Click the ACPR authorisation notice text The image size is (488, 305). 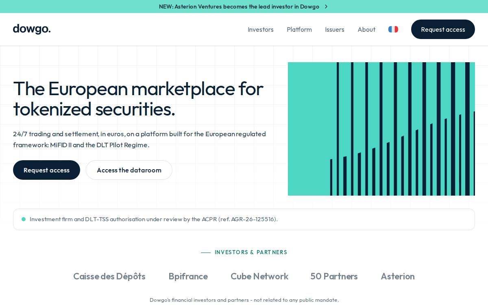tap(154, 219)
